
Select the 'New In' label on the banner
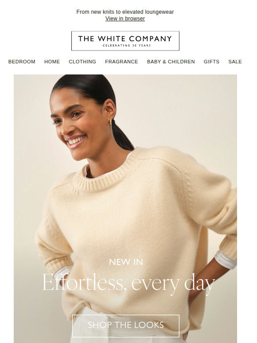tap(126, 262)
